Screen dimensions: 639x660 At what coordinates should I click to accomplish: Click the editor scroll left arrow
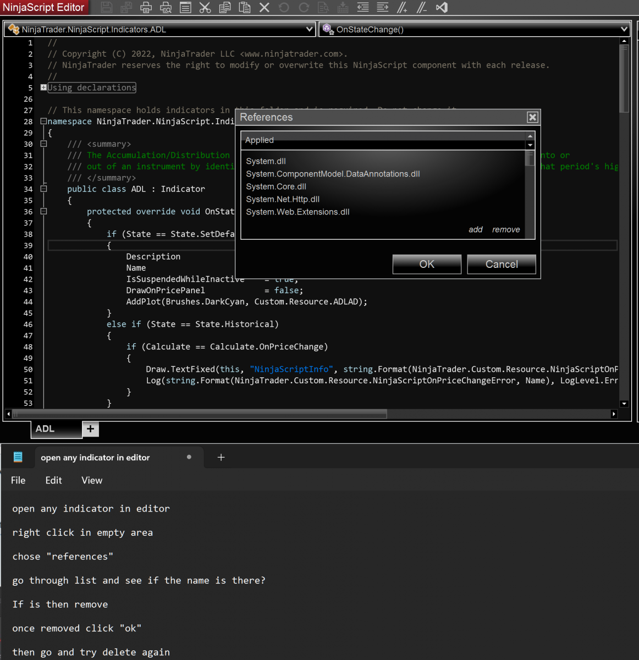(x=8, y=414)
